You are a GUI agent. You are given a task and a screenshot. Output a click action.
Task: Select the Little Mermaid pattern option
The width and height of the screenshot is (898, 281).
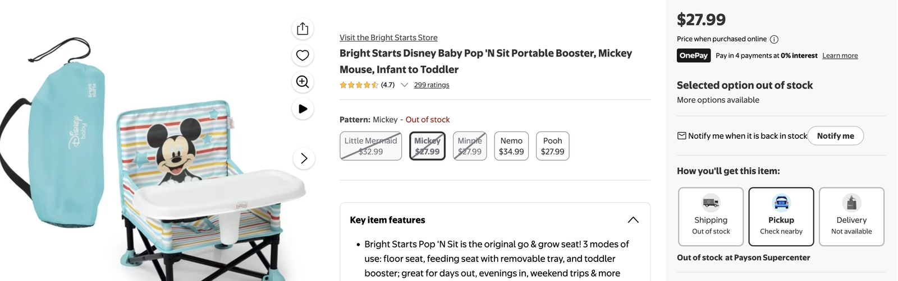(x=371, y=146)
